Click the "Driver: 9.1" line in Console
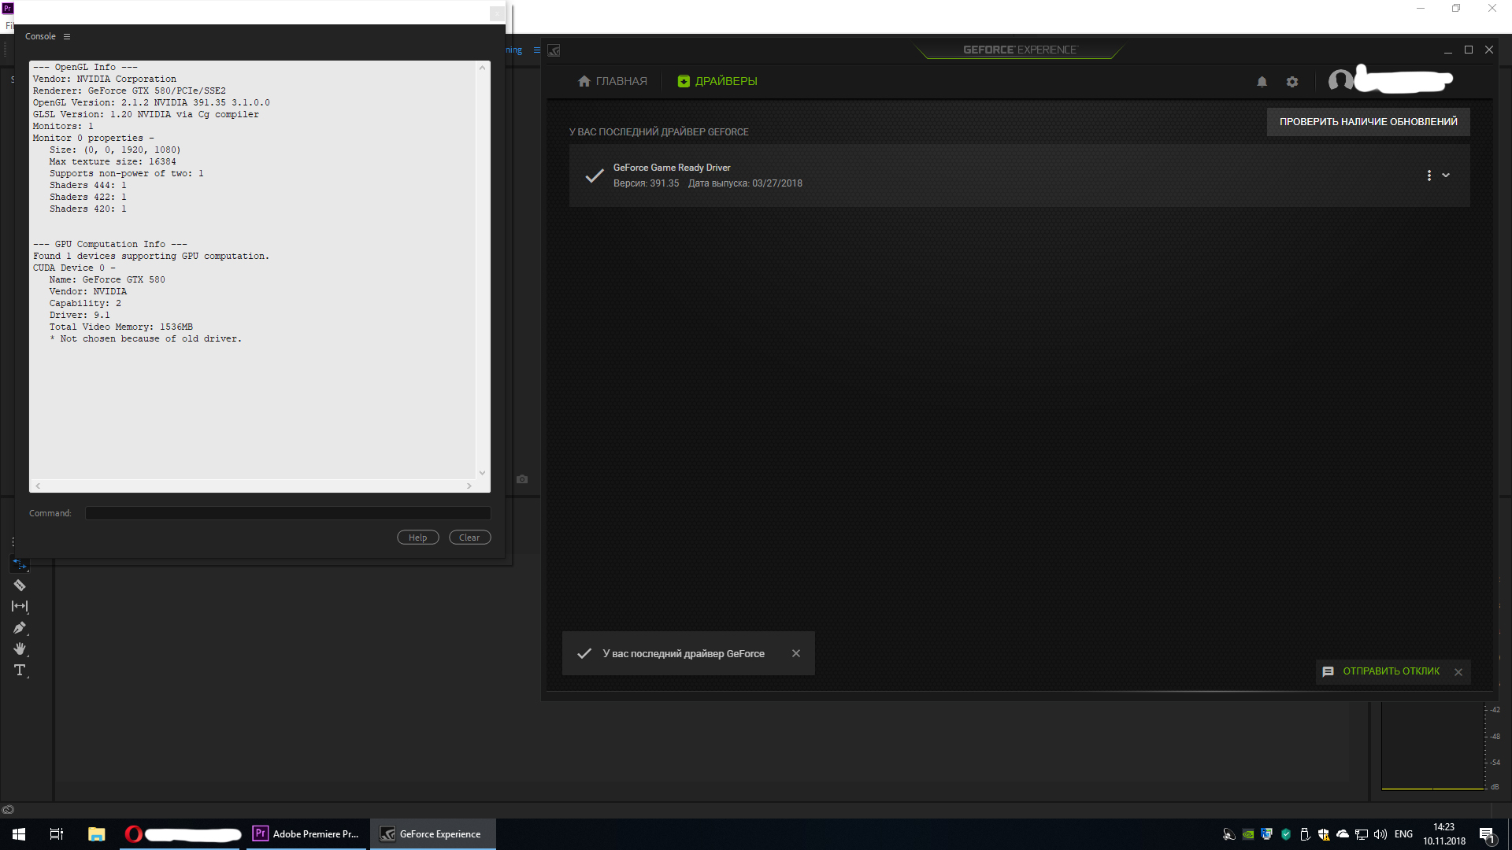The image size is (1512, 850). click(x=80, y=316)
